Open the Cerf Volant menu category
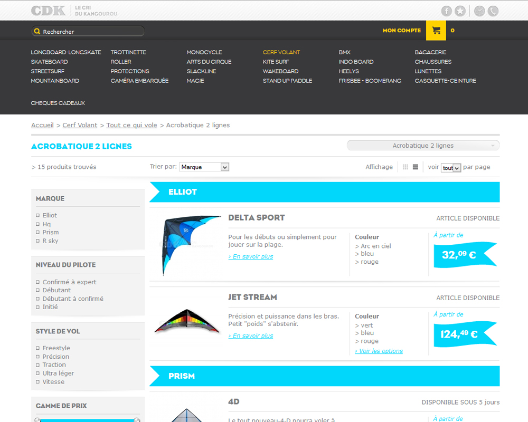The height and width of the screenshot is (422, 528). 281,52
